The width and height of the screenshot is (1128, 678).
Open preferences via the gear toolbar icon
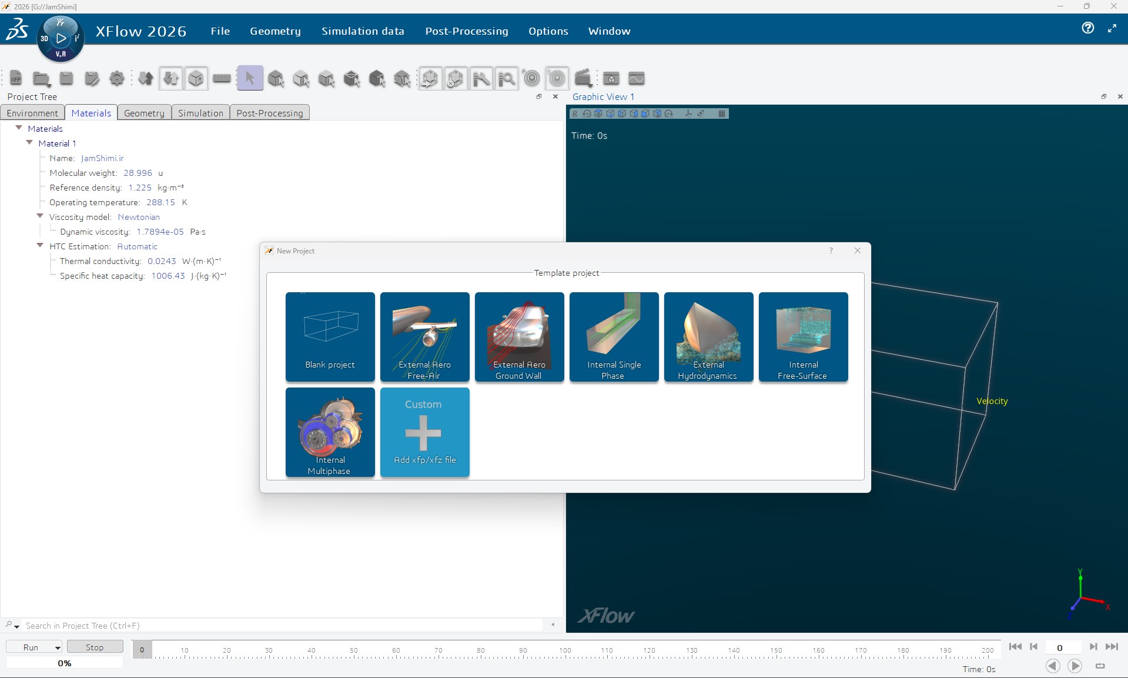point(117,78)
